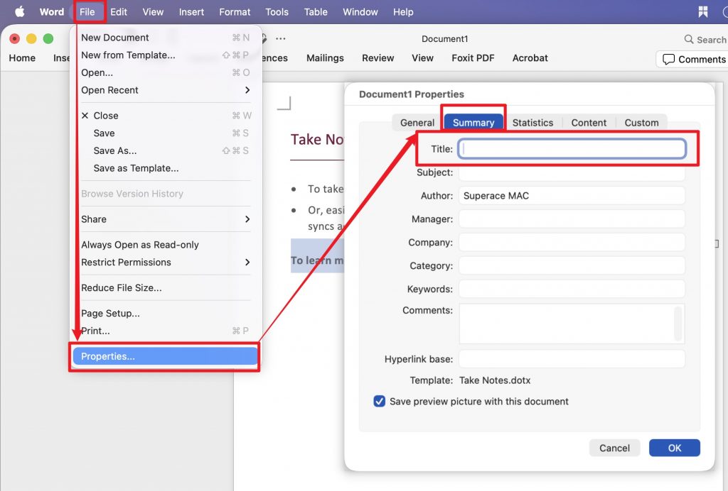Open the Home ribbon tab
This screenshot has width=728, height=491.
point(22,58)
